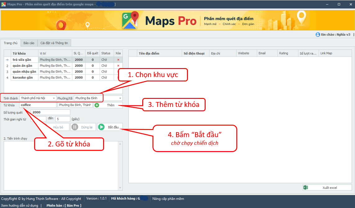This screenshot has width=355, height=208.
Task: Click the Google Maps logo in banner
Action: (x=130, y=20)
